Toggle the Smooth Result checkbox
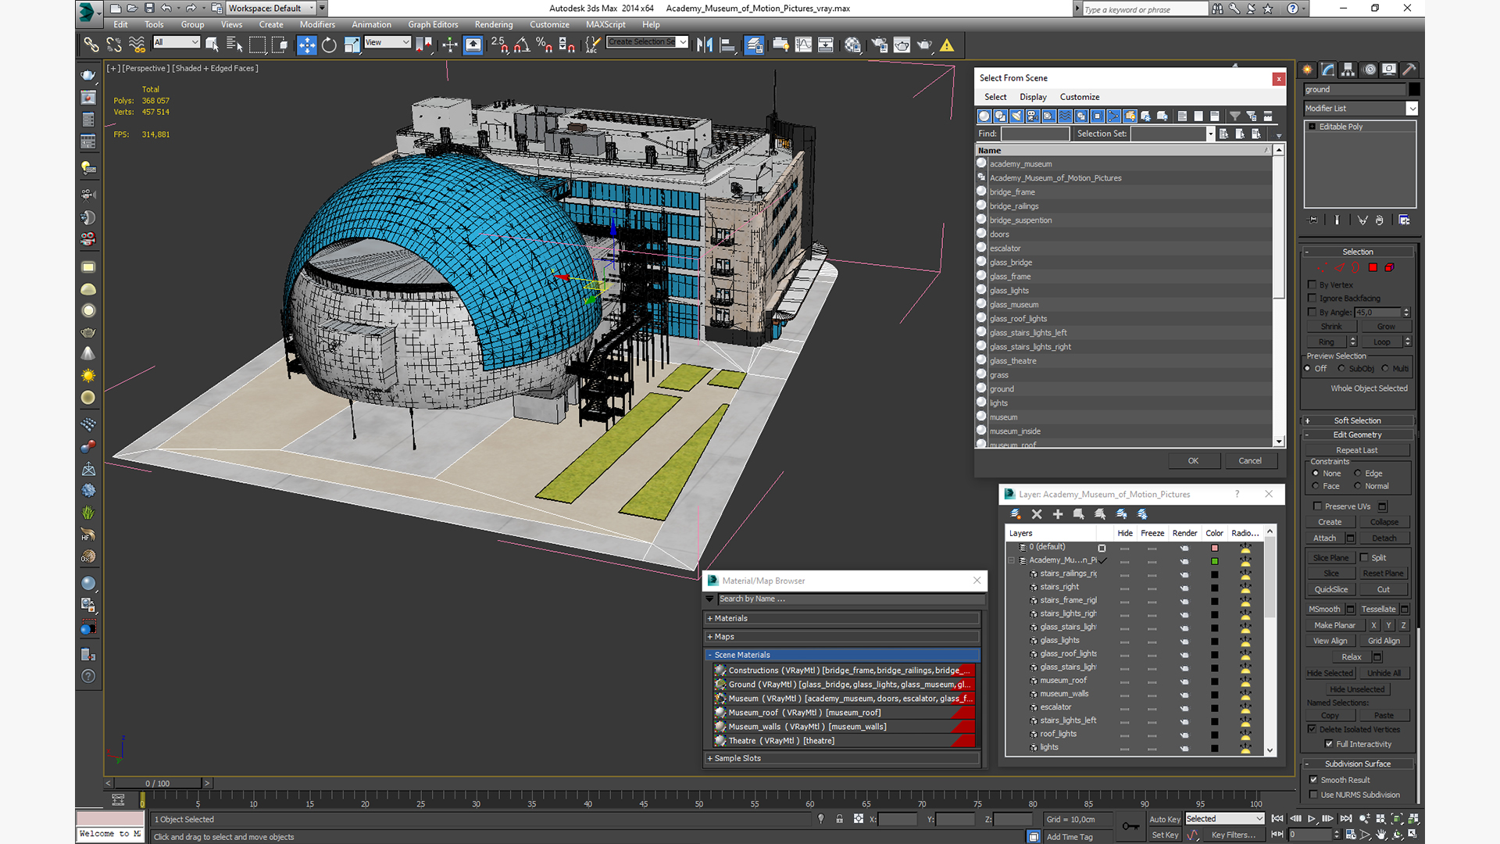This screenshot has height=844, width=1500. 1314,780
